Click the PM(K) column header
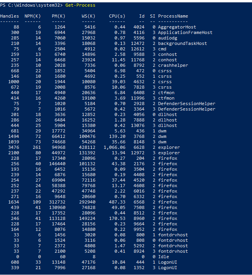This screenshot has width=252, height=275. 58,16
